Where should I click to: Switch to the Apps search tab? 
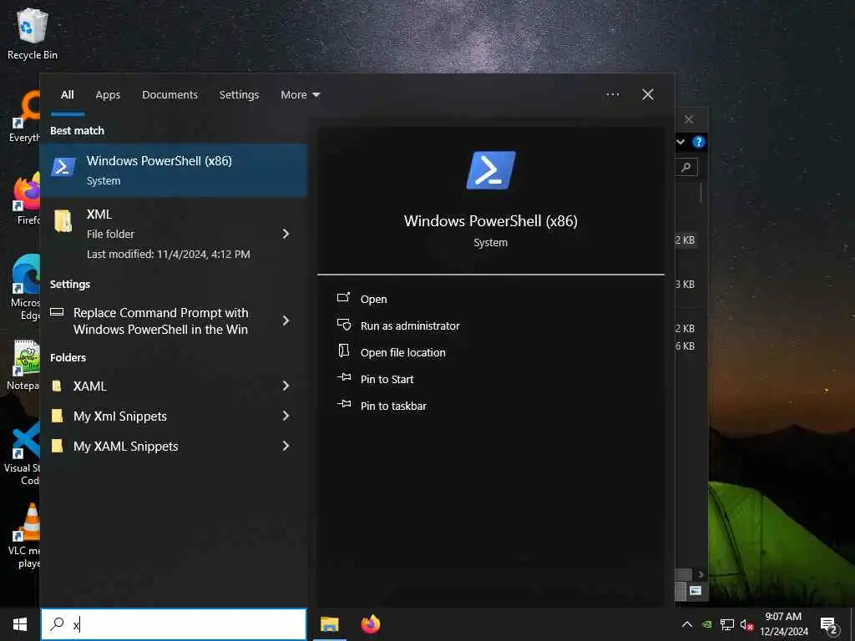[x=108, y=95]
